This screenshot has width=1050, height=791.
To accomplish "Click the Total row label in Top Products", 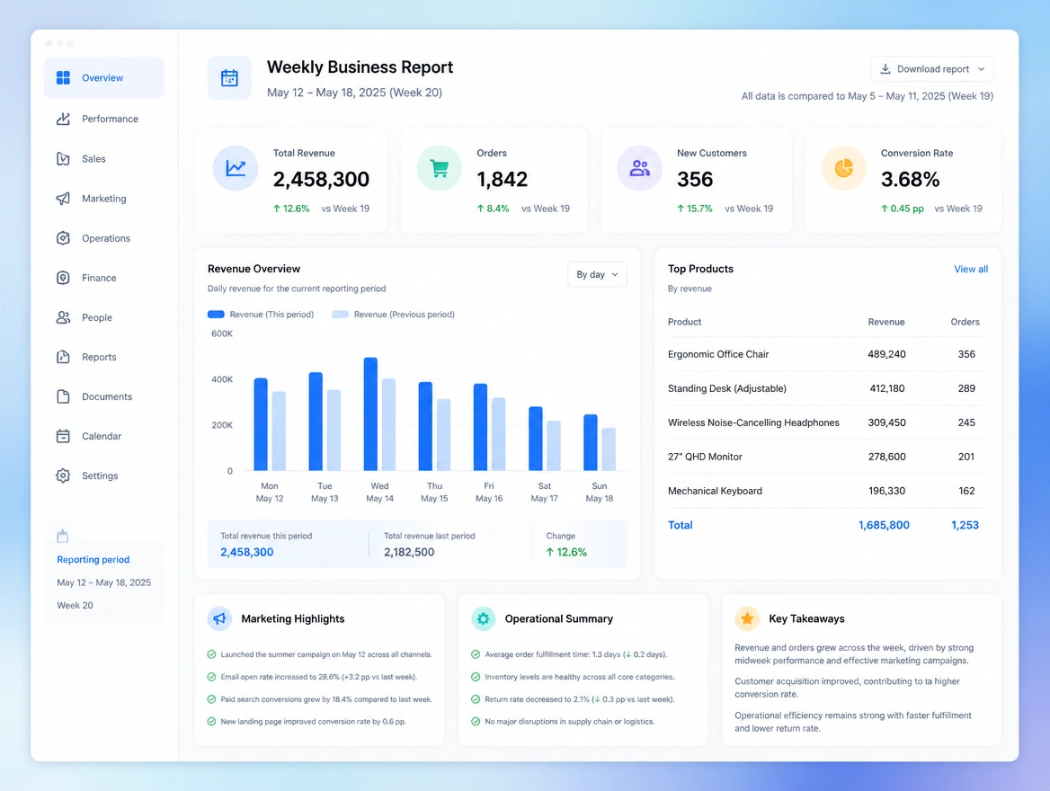I will coord(681,525).
